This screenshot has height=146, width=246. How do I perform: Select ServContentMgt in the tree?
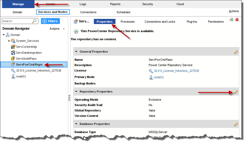[x=26, y=47]
